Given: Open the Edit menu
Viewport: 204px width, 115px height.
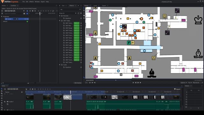Looking at the screenshot, I should point(27,2).
